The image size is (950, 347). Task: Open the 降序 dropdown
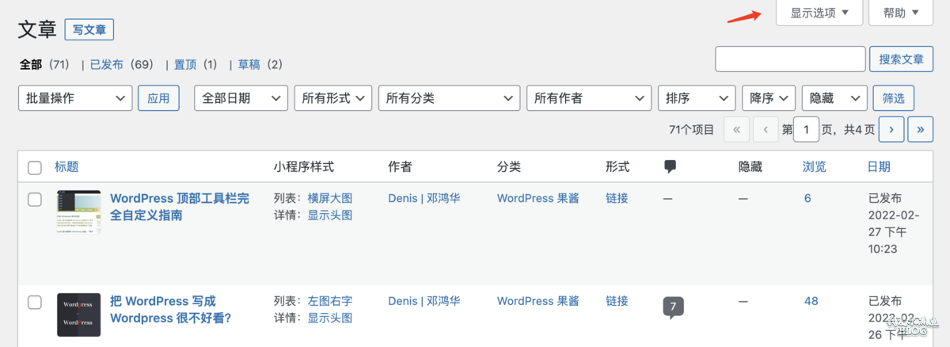coord(769,98)
